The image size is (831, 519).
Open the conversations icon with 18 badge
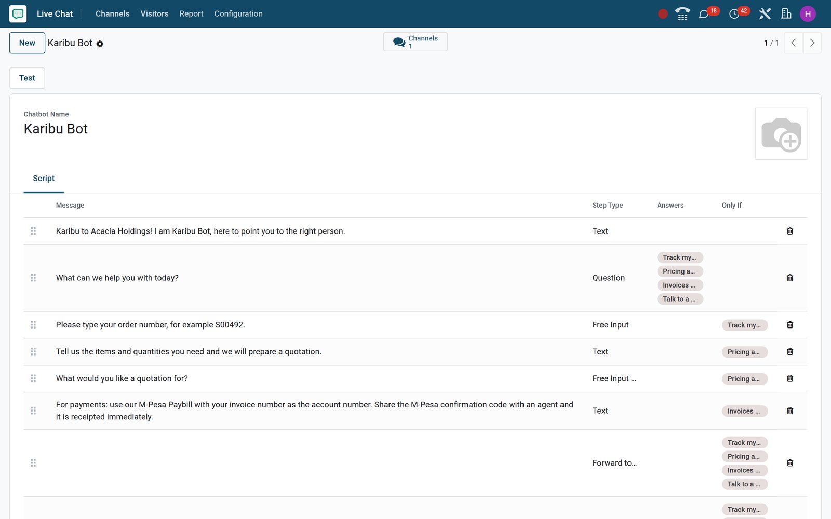click(704, 14)
